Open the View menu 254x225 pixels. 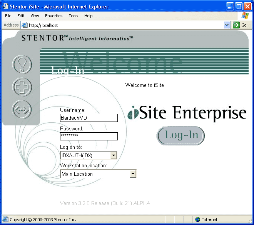[x=35, y=16]
